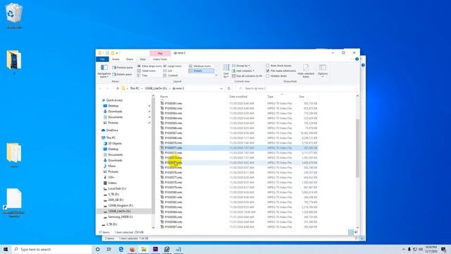This screenshot has width=451, height=254.
Task: Click Hide selected items button
Action: [x=306, y=71]
